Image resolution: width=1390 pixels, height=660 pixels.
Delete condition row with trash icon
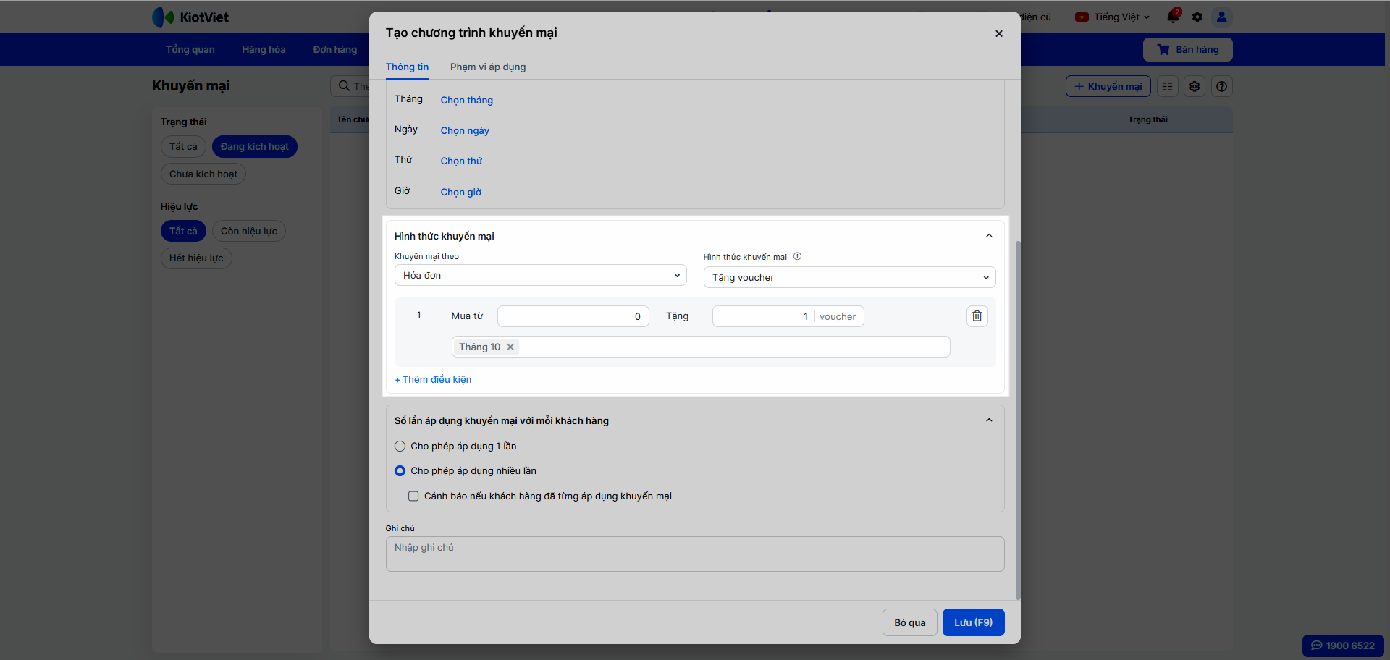977,316
